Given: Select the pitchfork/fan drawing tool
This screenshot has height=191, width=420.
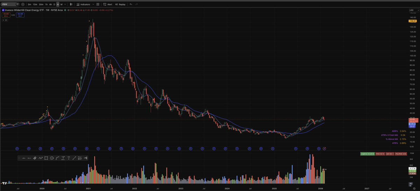Looking at the screenshot, I should [x=35, y=158].
